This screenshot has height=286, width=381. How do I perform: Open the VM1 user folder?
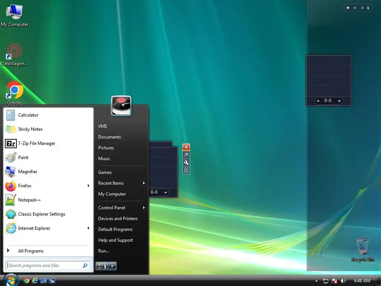point(121,126)
